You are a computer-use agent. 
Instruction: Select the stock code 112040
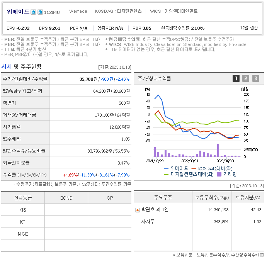coord(52,12)
